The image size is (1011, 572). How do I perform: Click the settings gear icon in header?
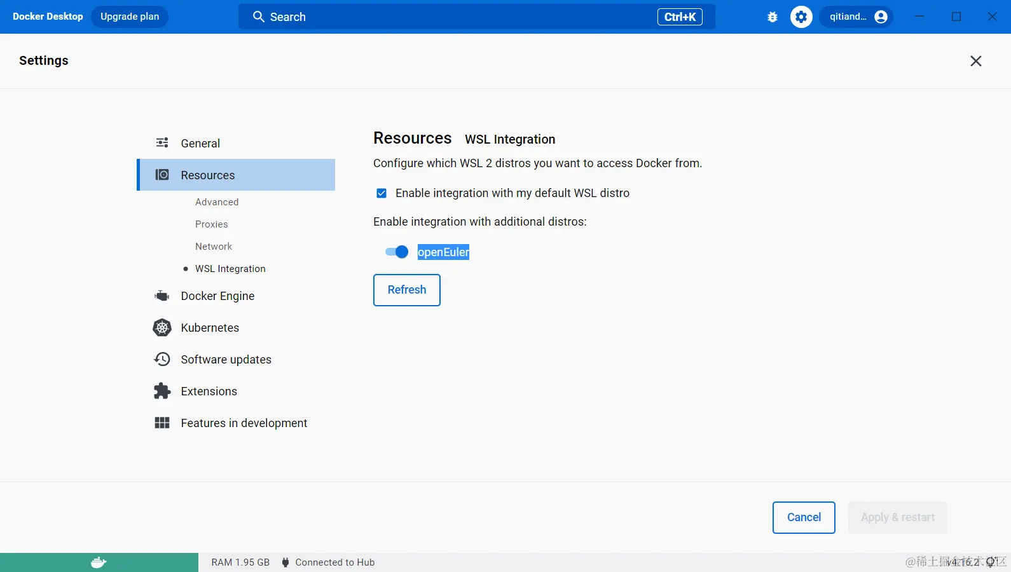click(x=801, y=17)
